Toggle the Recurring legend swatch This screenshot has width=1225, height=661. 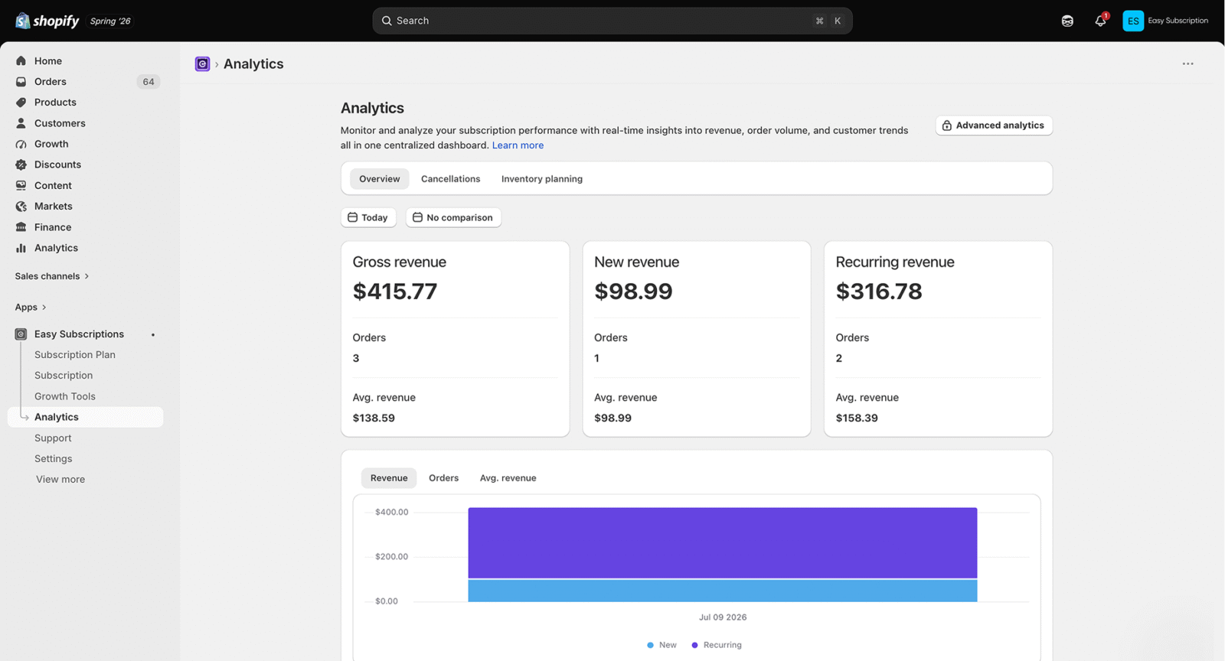click(x=694, y=645)
